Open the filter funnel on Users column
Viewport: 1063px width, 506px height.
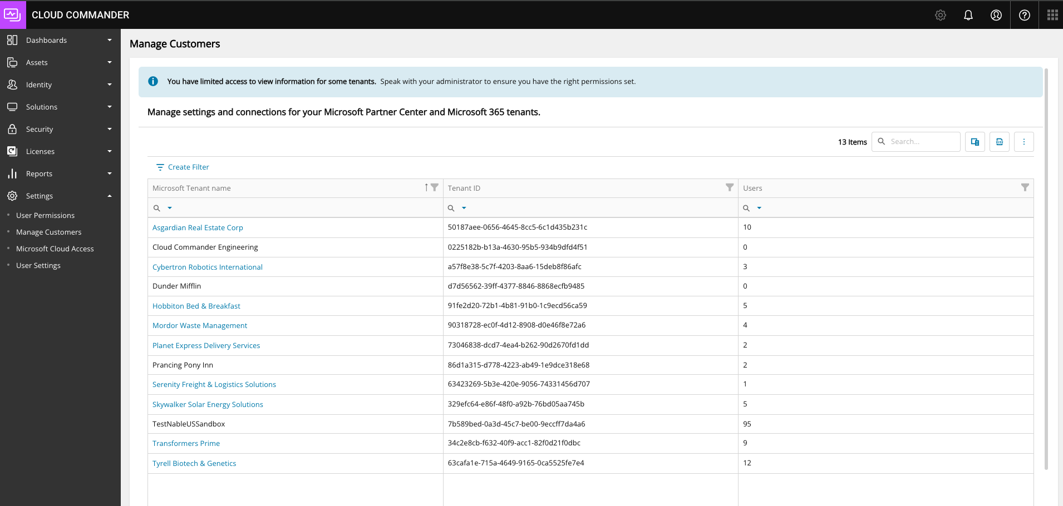pyautogui.click(x=1026, y=187)
